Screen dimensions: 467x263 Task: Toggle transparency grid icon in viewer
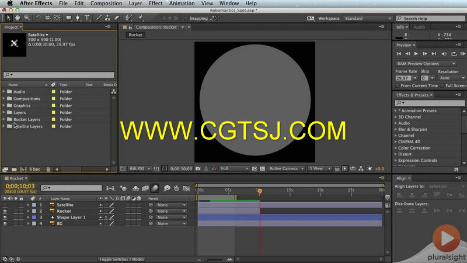(x=262, y=169)
